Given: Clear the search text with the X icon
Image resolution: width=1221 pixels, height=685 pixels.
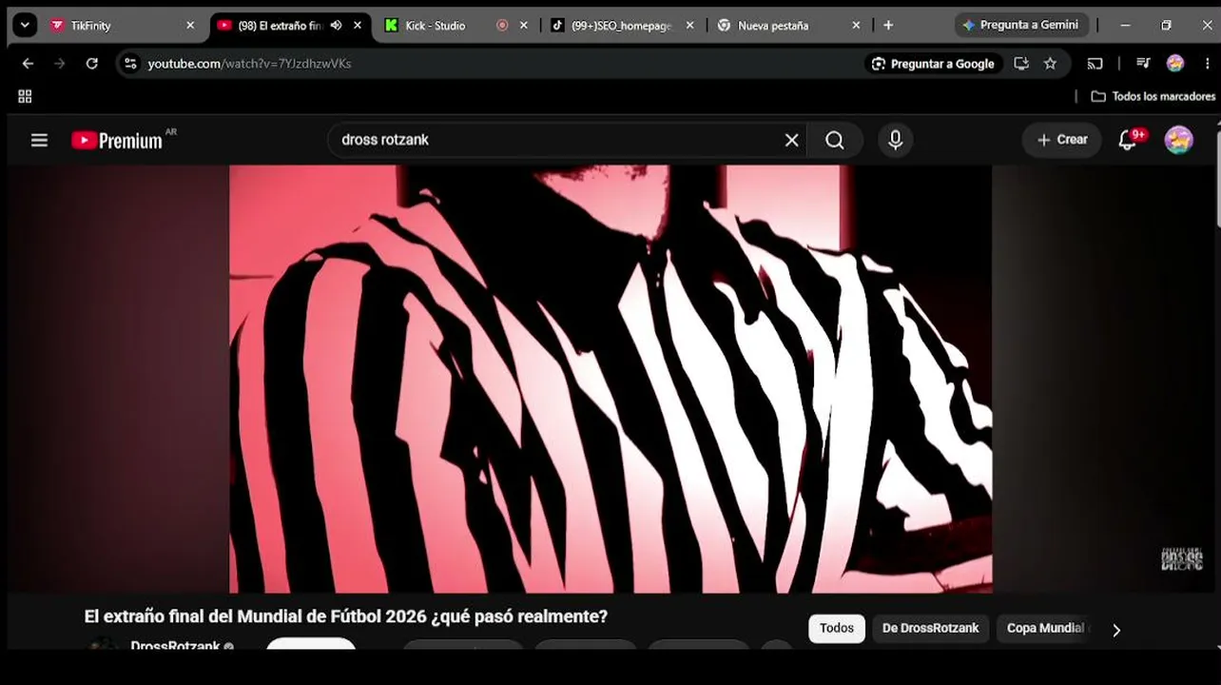Looking at the screenshot, I should tap(791, 140).
